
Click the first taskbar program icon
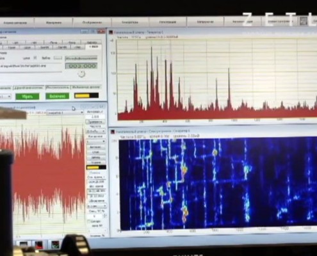(x=23, y=244)
